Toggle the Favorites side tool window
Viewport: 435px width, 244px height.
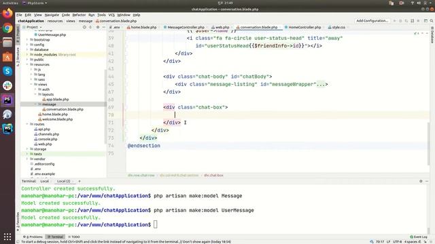[18, 222]
